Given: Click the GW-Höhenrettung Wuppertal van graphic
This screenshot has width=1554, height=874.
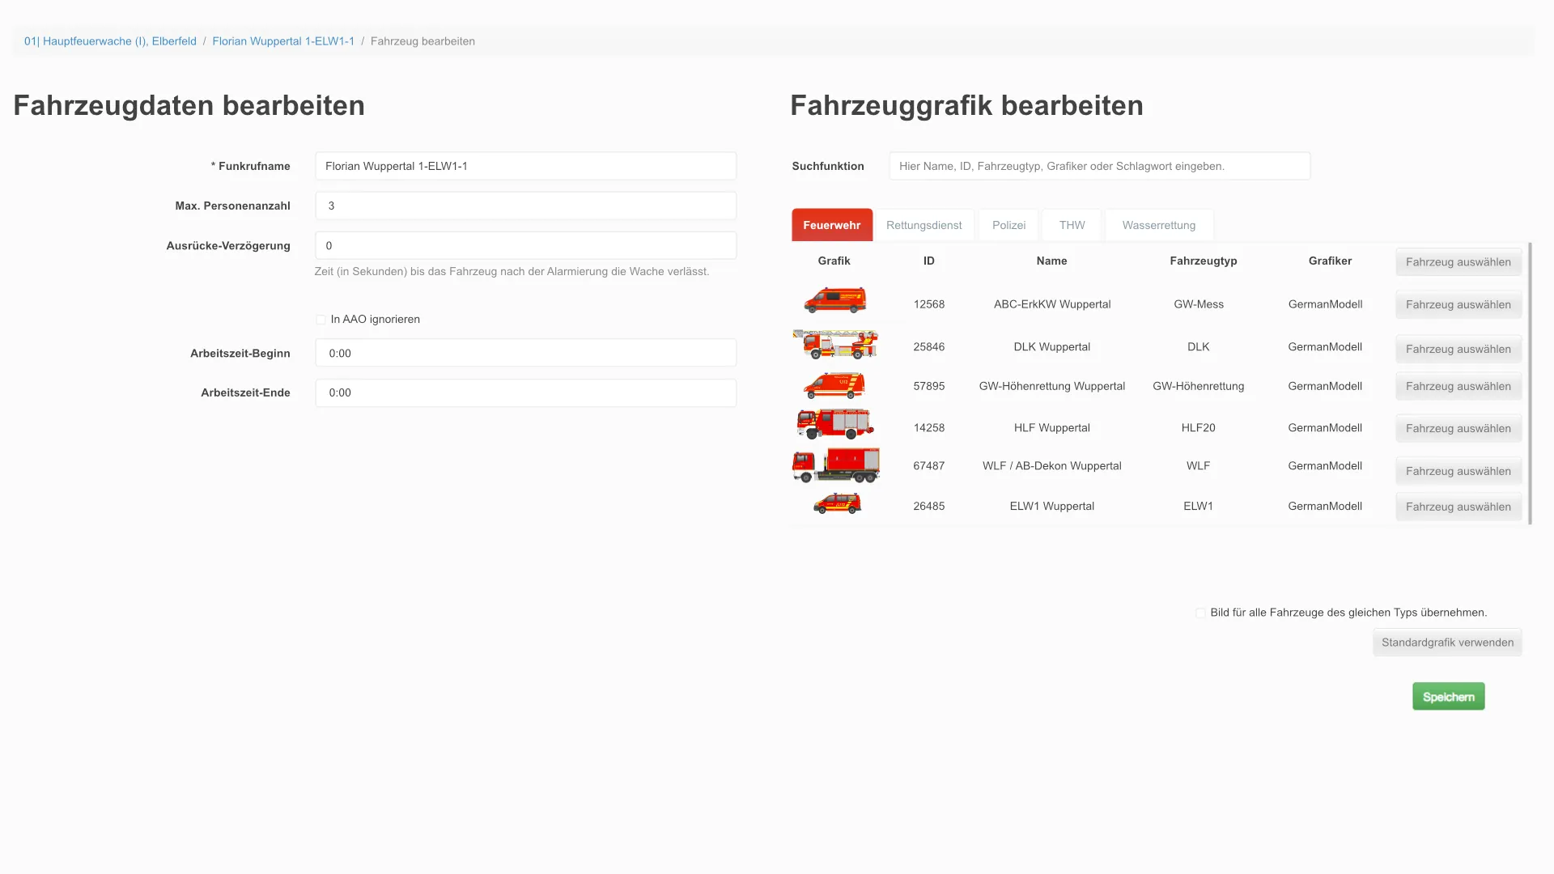Looking at the screenshot, I should 834,385.
